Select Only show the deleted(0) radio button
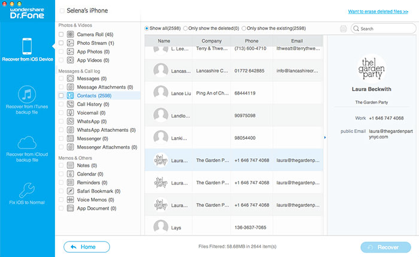 pyautogui.click(x=186, y=28)
